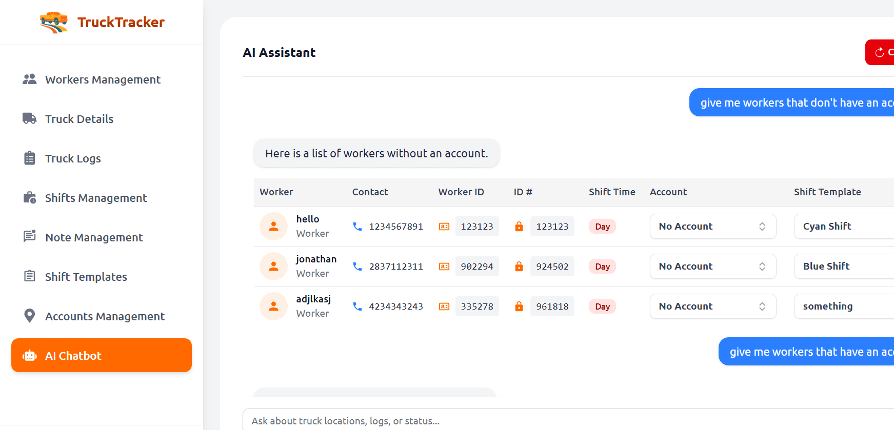Expand the Account dropdown for jonathan

point(712,267)
